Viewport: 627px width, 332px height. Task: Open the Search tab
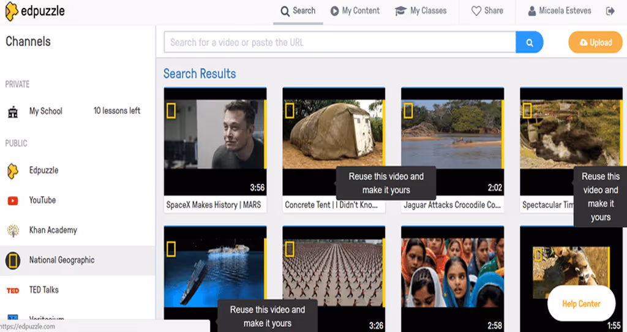pyautogui.click(x=298, y=11)
